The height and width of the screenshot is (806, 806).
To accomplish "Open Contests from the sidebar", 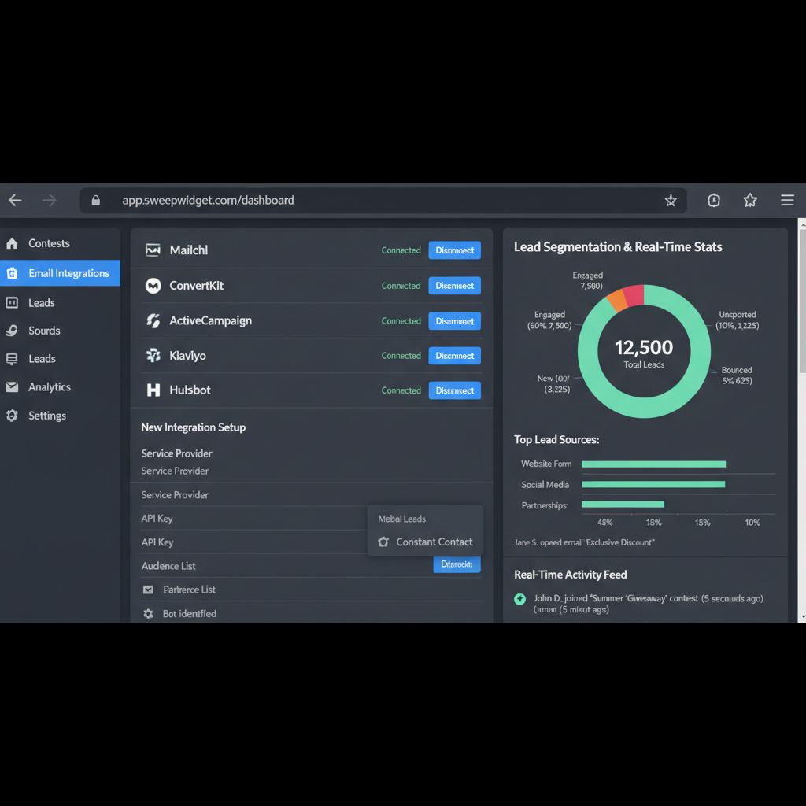I will (49, 243).
